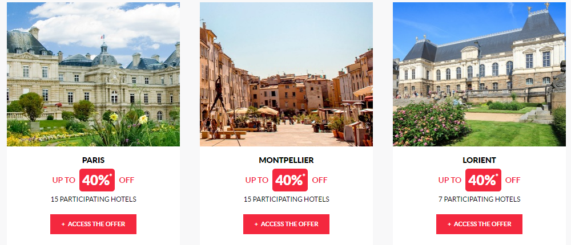Open the Lorient building garden photo
The width and height of the screenshot is (571, 245).
pyautogui.click(x=479, y=74)
